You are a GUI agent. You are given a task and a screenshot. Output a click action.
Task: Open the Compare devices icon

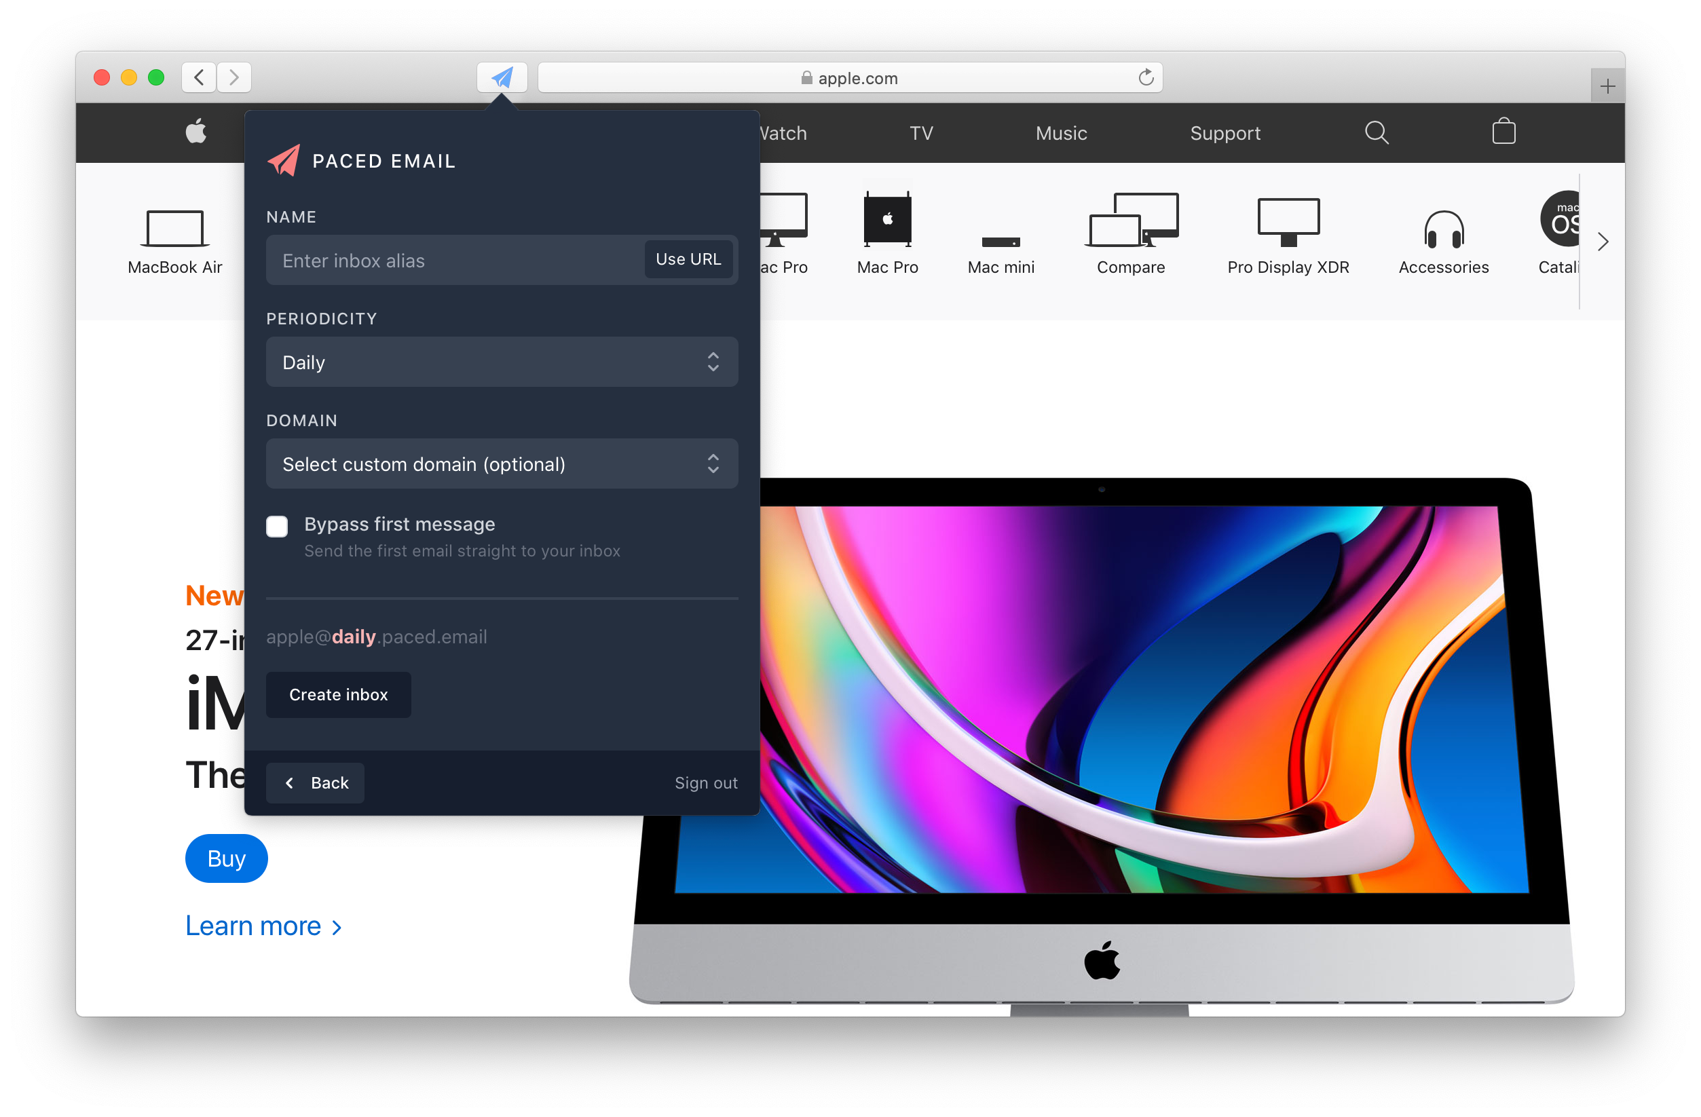(x=1132, y=219)
